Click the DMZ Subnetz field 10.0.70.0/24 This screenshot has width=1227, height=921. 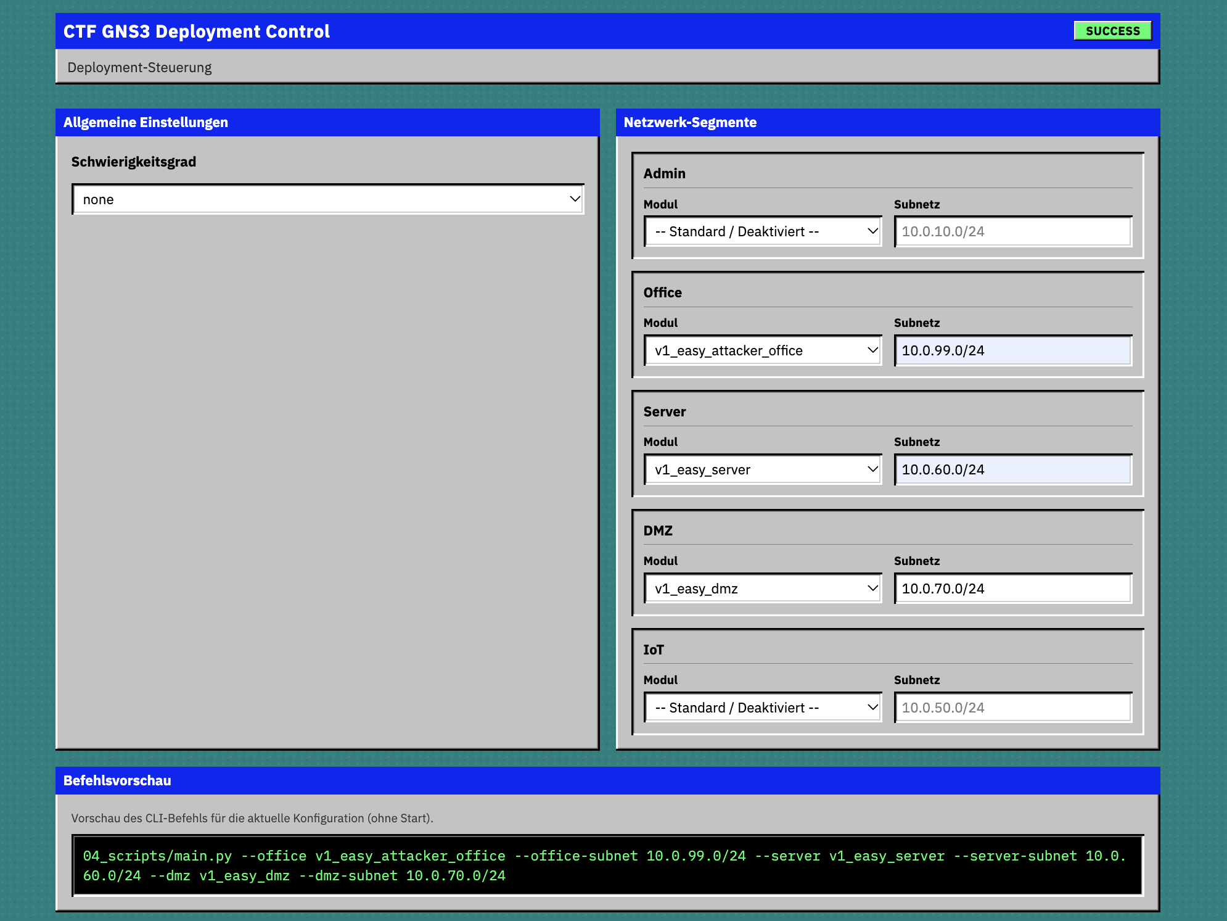1013,589
